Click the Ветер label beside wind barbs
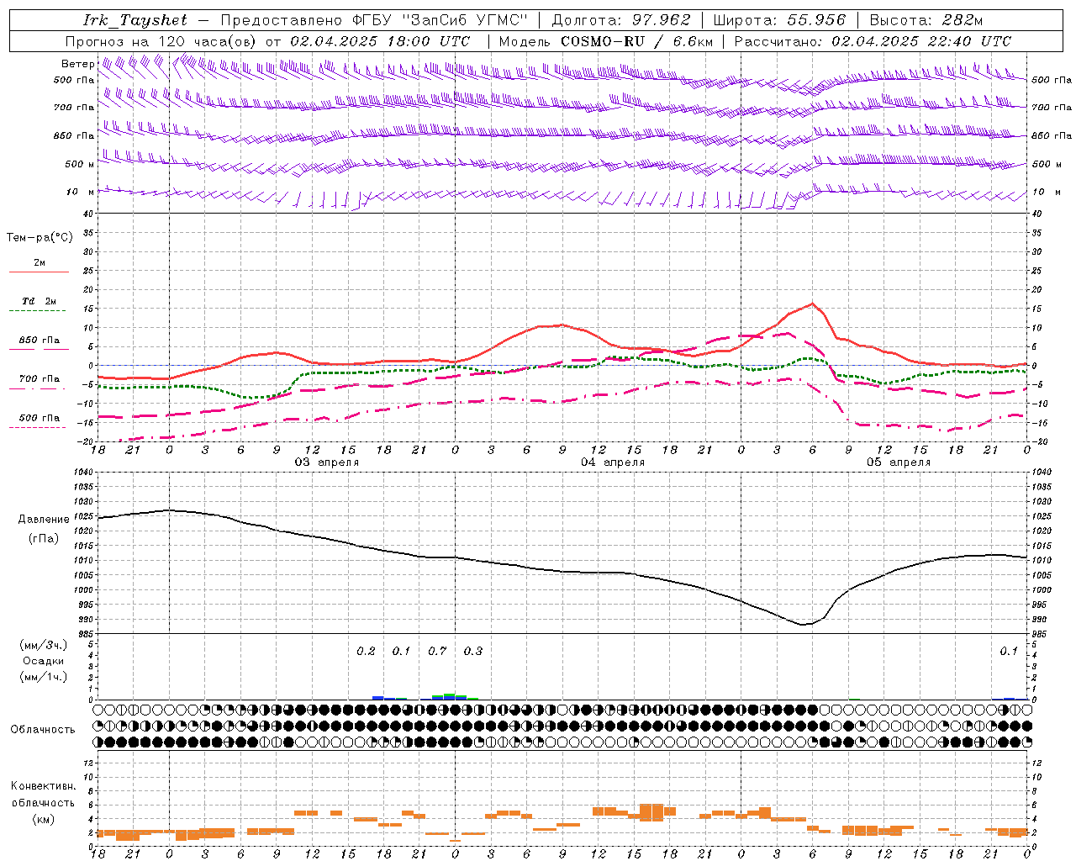The height and width of the screenshot is (861, 1076). coord(77,64)
